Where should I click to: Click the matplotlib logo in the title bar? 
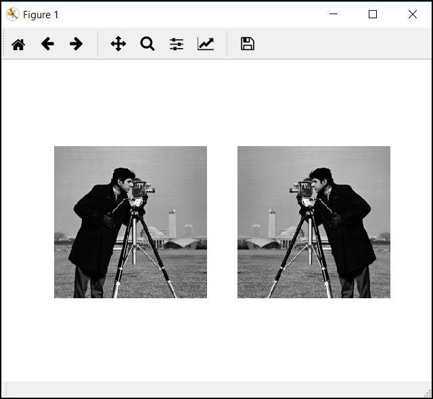(12, 14)
